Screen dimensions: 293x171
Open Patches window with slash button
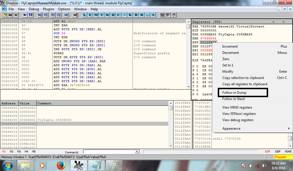coord(124,15)
